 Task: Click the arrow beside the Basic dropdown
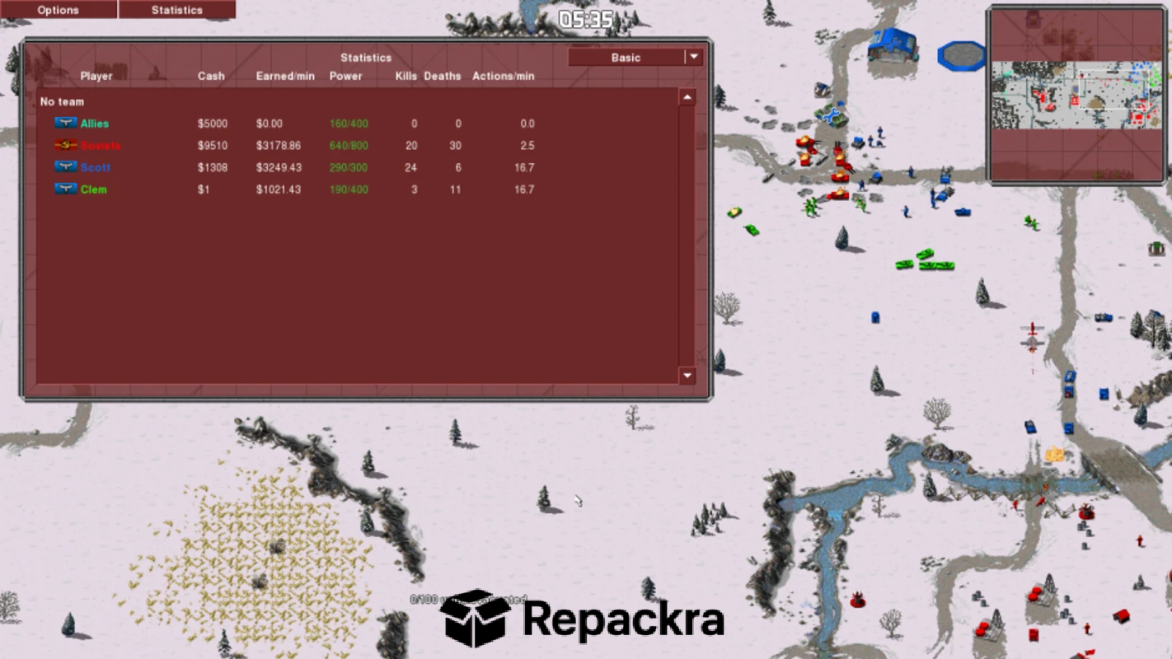pos(694,57)
